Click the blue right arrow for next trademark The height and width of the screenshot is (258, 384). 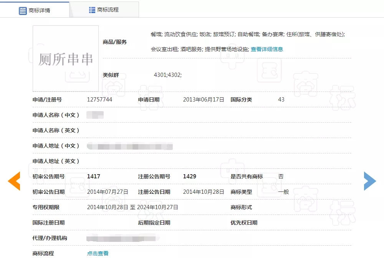[x=370, y=181]
